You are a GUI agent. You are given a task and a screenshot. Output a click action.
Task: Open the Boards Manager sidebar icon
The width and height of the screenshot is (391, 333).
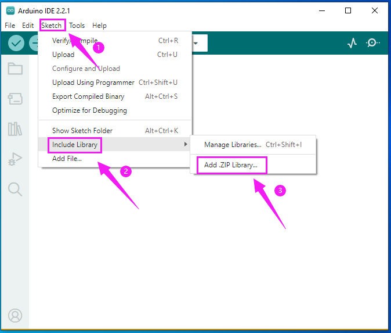pyautogui.click(x=15, y=99)
